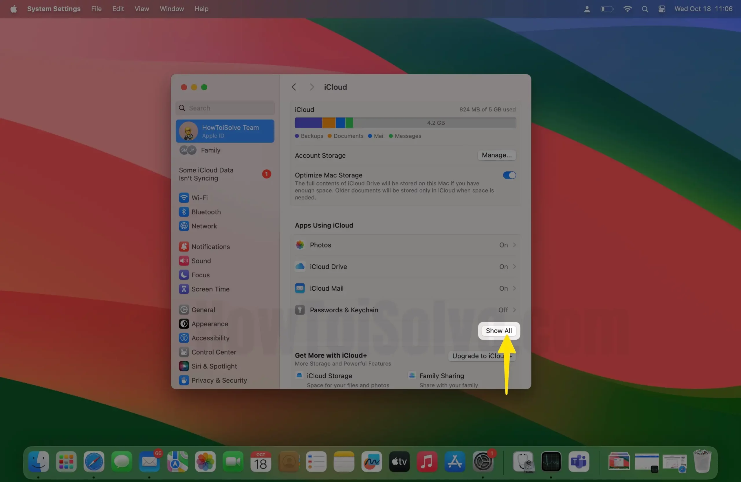This screenshot has height=482, width=741.
Task: Open Microsoft Teams from the Dock
Action: tap(579, 461)
